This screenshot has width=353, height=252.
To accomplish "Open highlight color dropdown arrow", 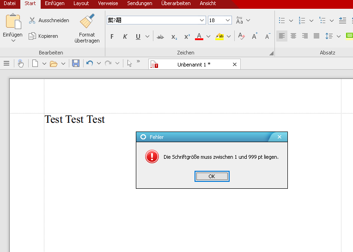I will pos(229,36).
